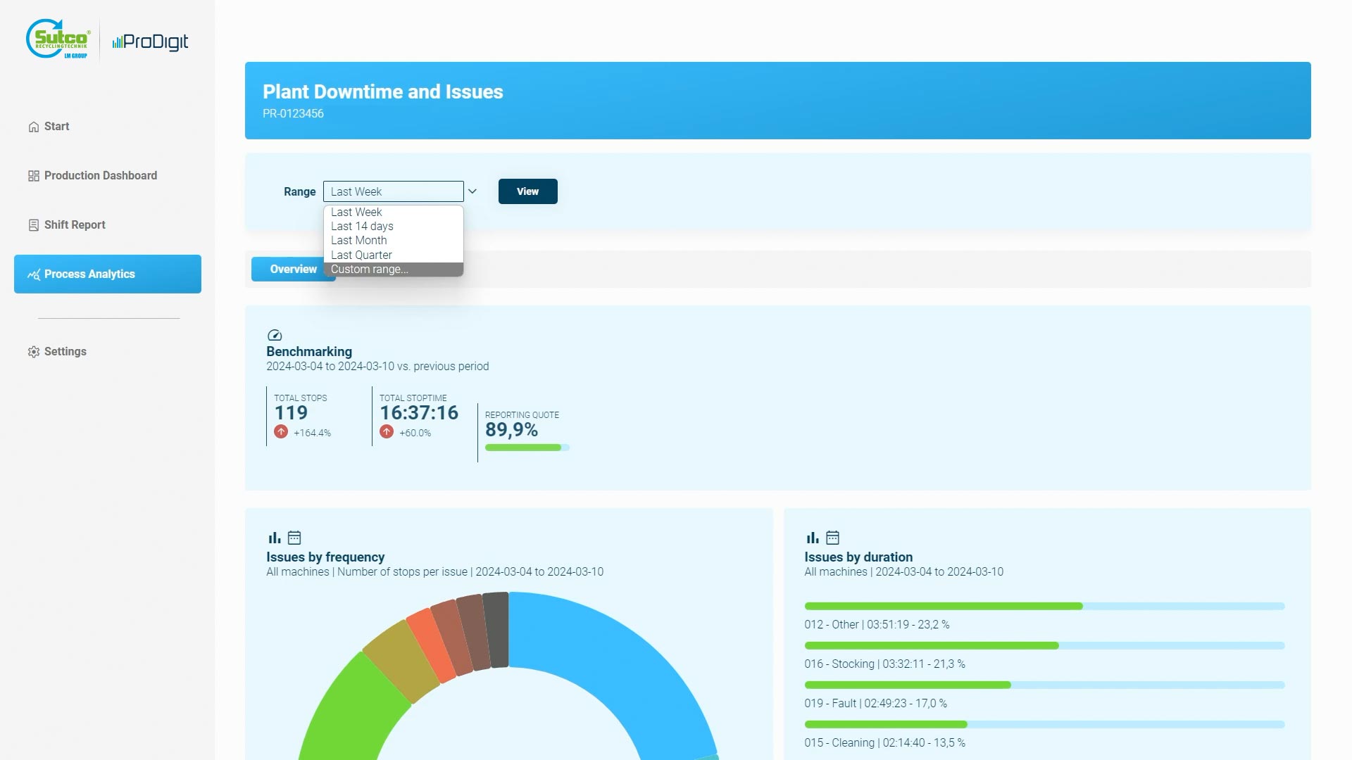Click the Total Stoptime value 16:37:16
This screenshot has height=760, width=1352.
click(x=419, y=413)
